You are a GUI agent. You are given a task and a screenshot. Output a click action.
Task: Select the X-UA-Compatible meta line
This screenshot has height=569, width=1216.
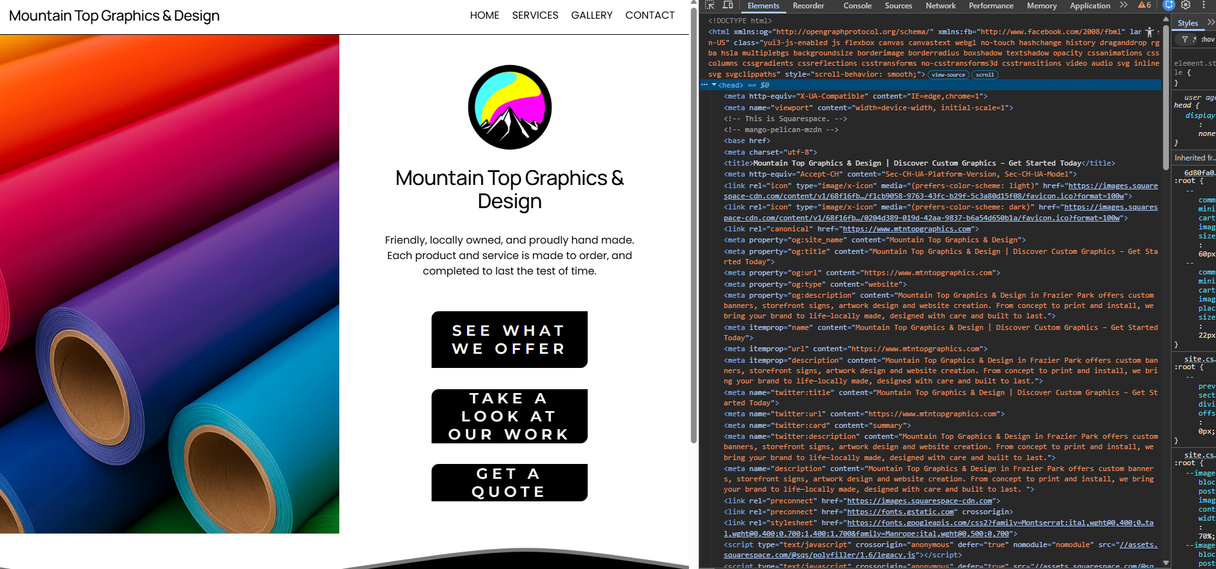pyautogui.click(x=855, y=96)
